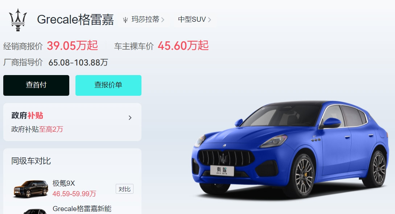395x214 pixels.
Task: Click the large Maserati trident logo
Action: coord(18,20)
